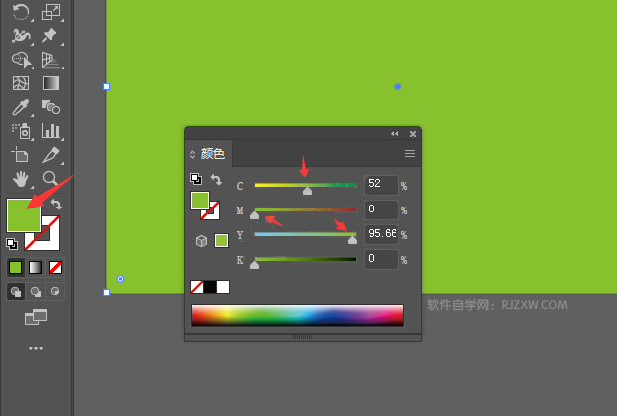Reset default fill and stroke in toolbar

pyautogui.click(x=12, y=244)
